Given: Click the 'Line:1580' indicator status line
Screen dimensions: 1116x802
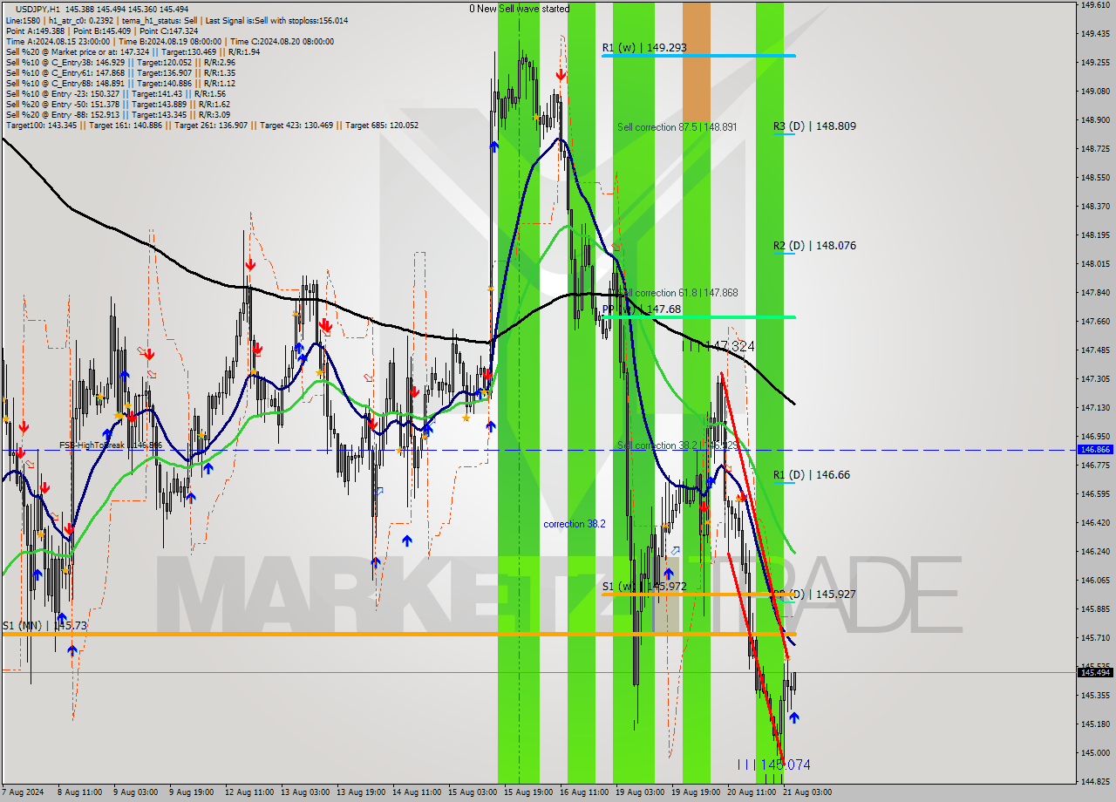Looking at the screenshot, I should tap(177, 21).
